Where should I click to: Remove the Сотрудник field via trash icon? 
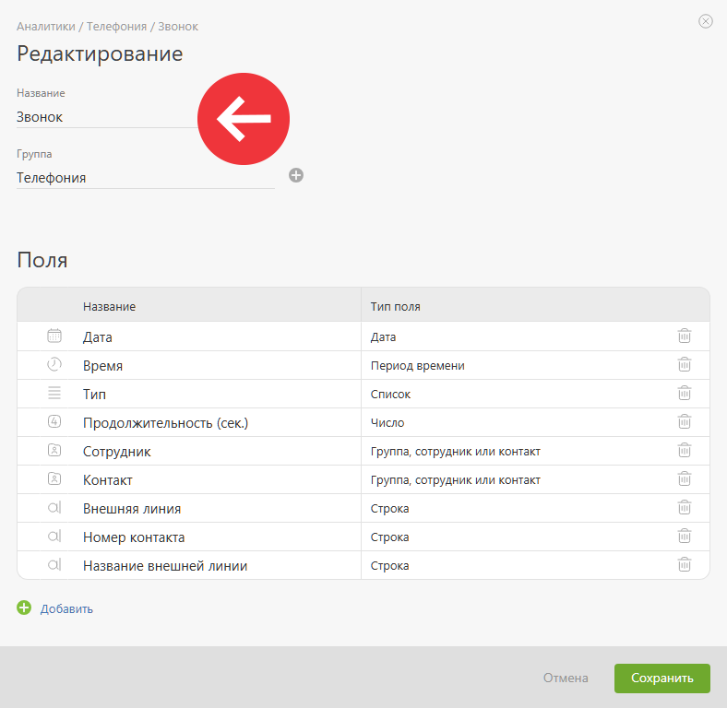point(685,450)
